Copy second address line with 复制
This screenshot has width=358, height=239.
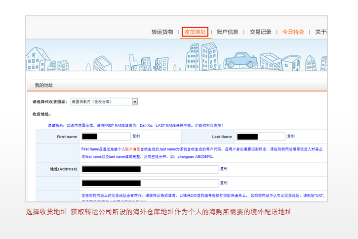pyautogui.click(x=224, y=183)
